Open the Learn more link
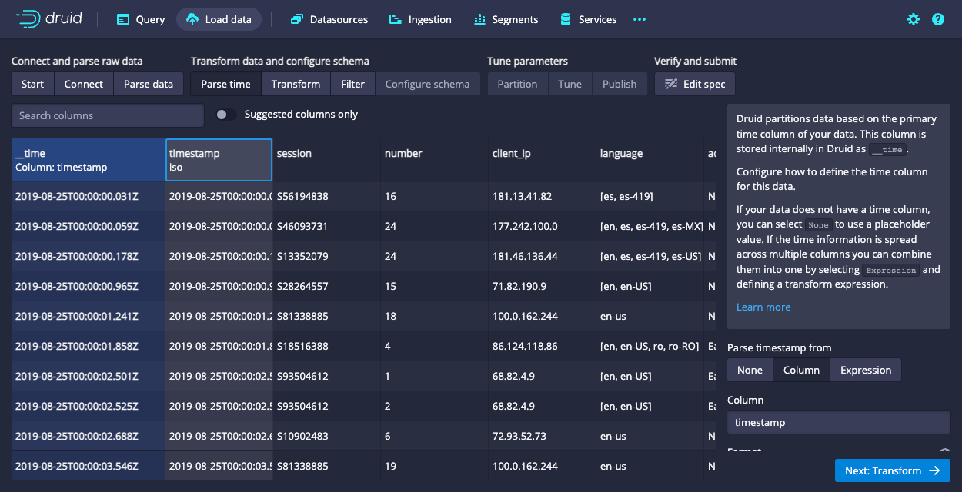 [763, 307]
